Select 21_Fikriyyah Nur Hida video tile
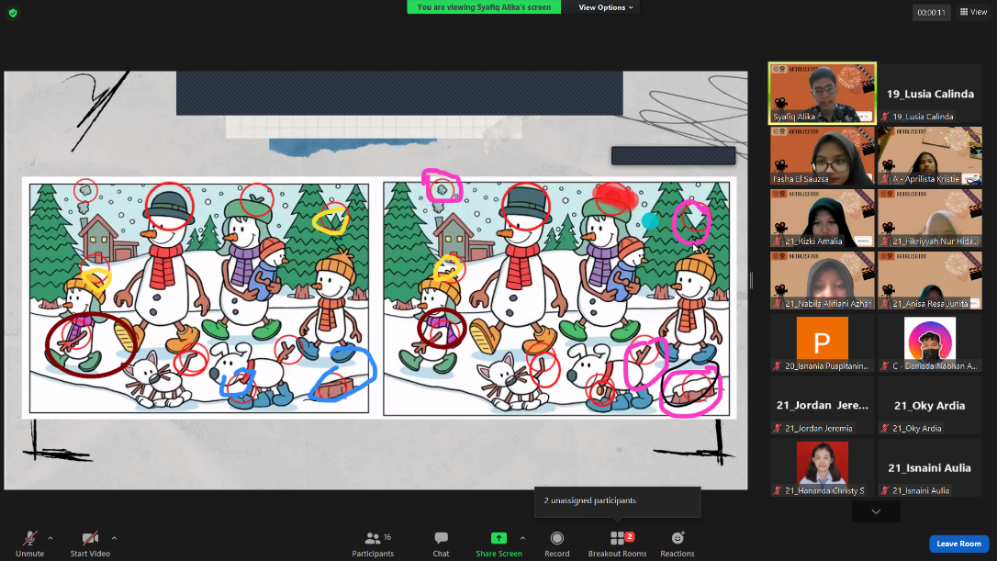The image size is (997, 561). tap(930, 219)
